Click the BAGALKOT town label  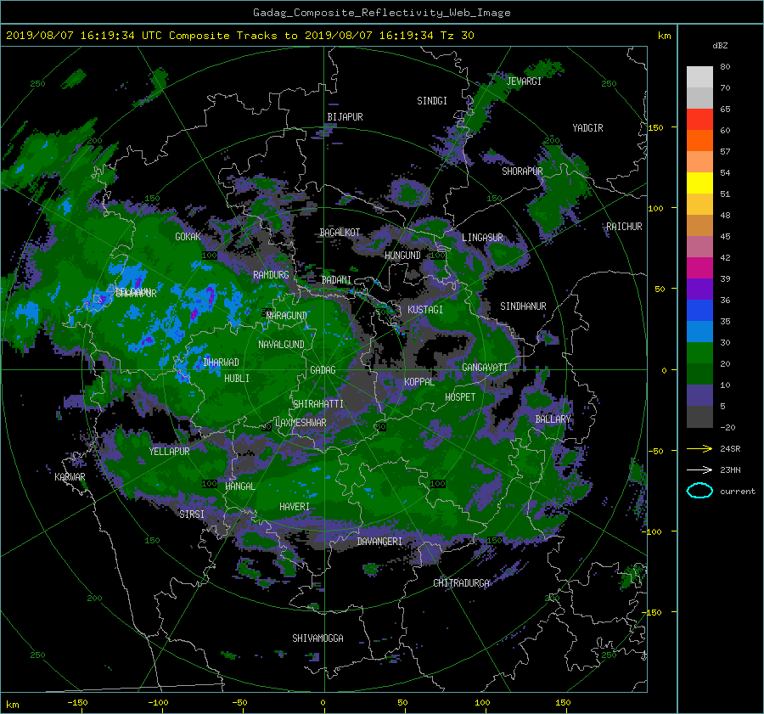(340, 233)
